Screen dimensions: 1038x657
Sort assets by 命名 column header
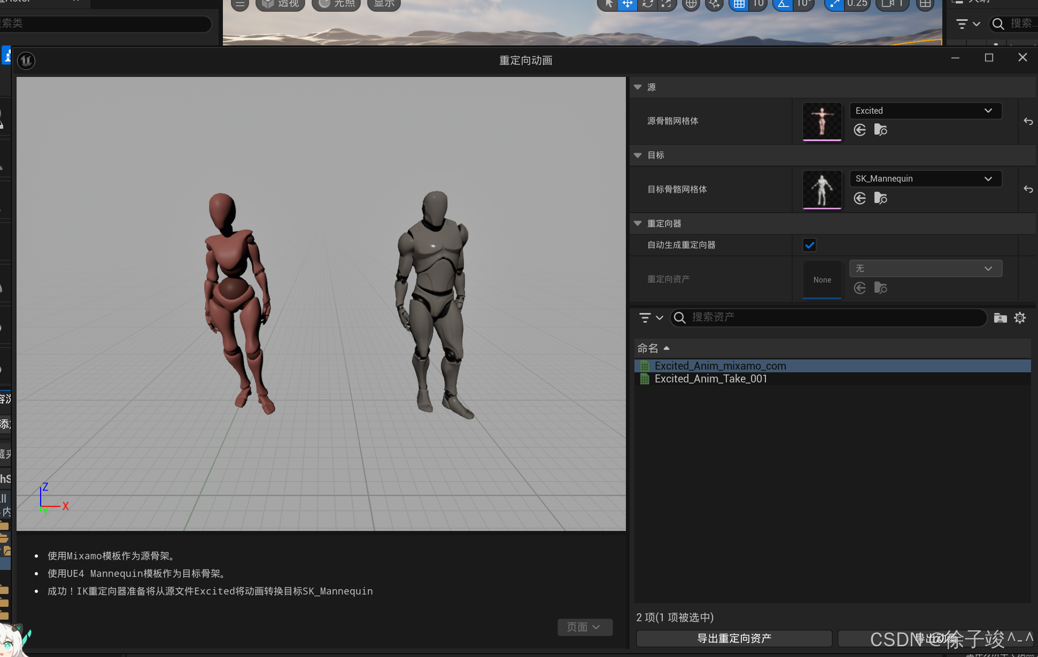point(648,348)
